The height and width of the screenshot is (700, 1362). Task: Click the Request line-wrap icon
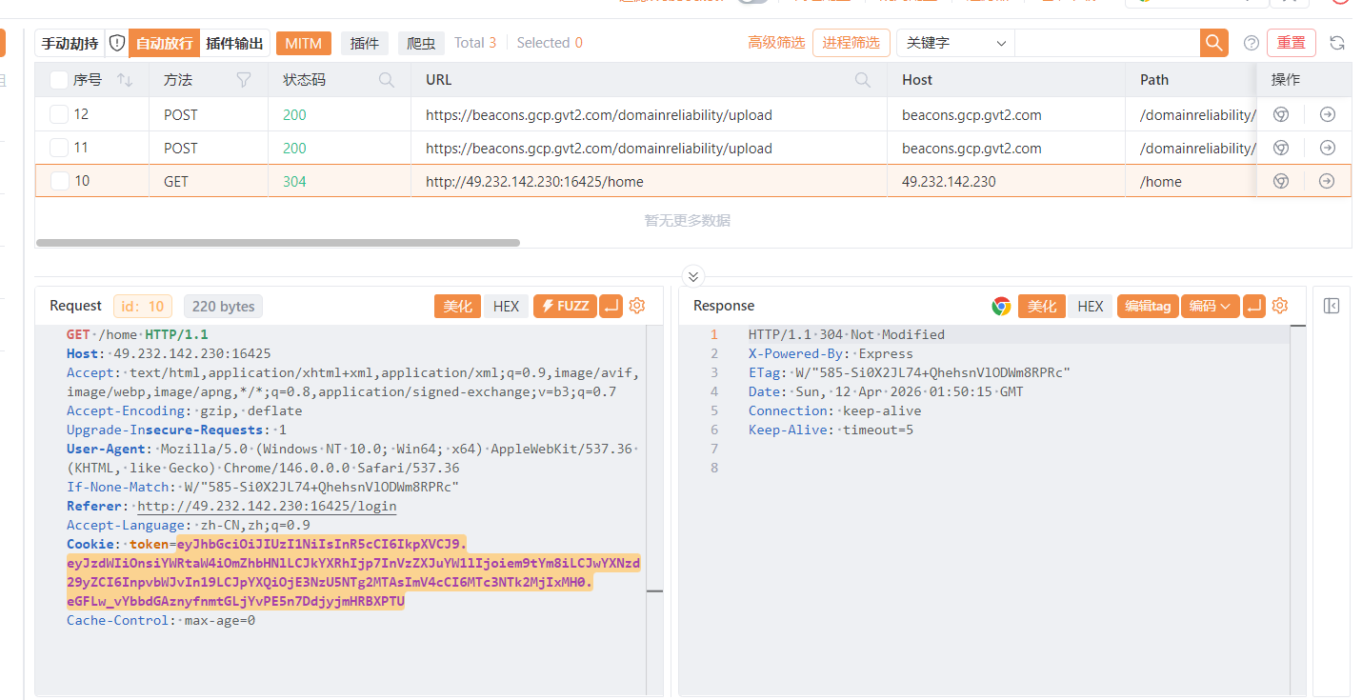click(611, 306)
